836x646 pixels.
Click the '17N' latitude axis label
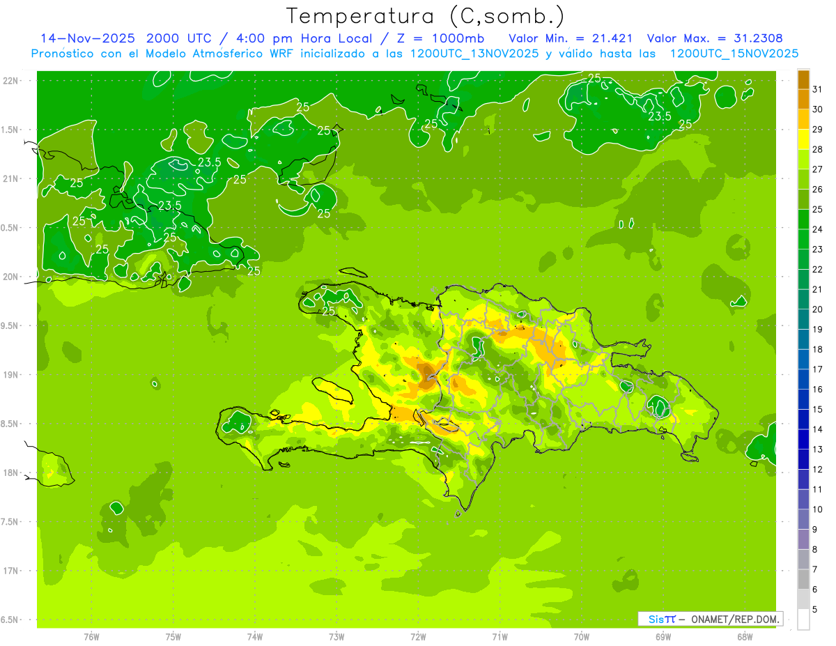point(11,571)
